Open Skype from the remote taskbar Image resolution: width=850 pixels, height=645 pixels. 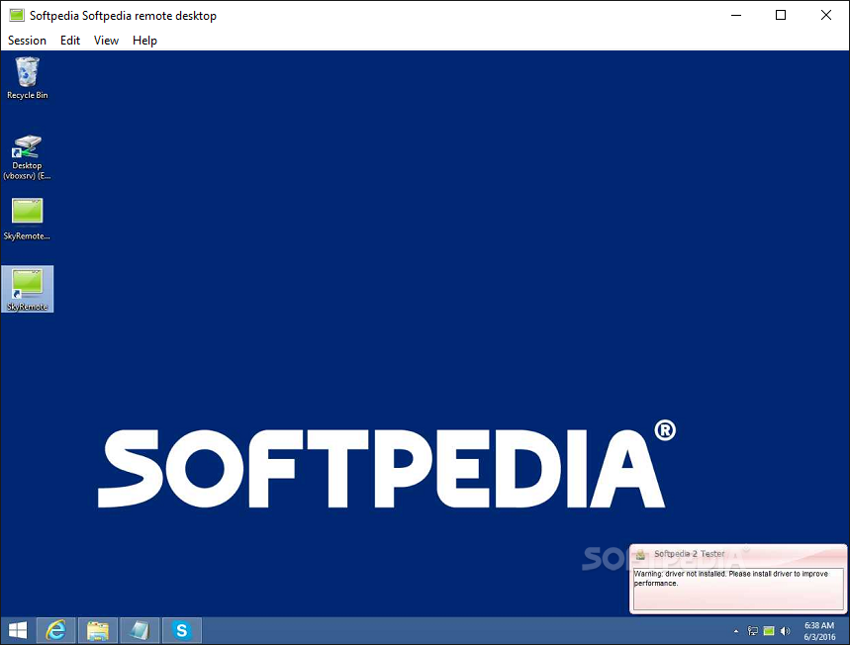coord(182,630)
